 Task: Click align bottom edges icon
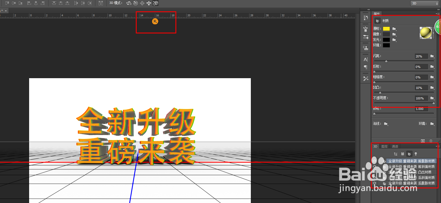click(21, 3)
